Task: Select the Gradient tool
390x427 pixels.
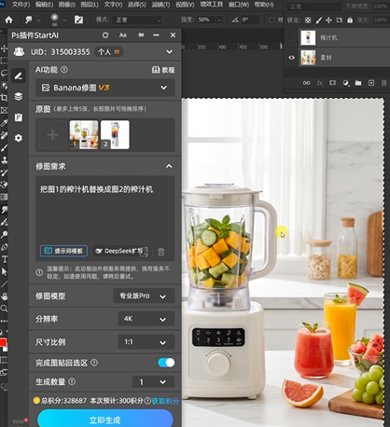Action: tap(4, 197)
